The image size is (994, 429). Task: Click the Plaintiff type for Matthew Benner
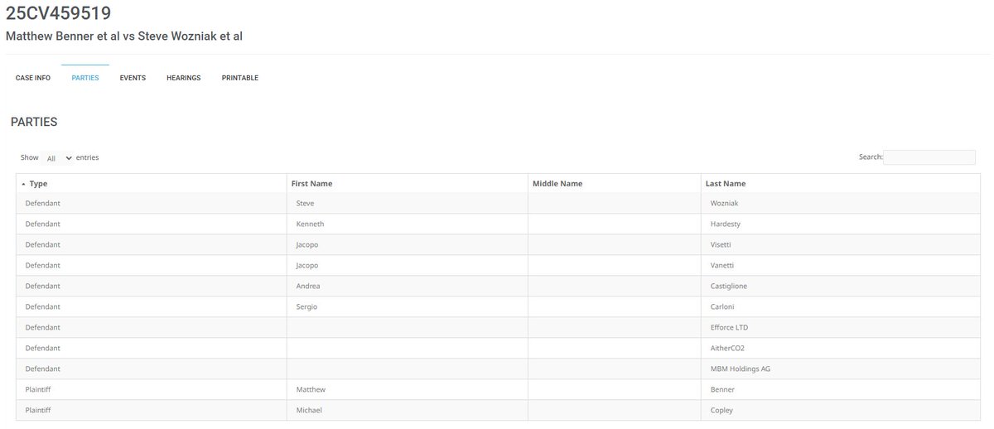pyautogui.click(x=152, y=390)
